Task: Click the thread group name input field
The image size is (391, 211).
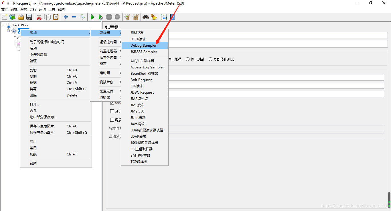Action: (x=278, y=35)
